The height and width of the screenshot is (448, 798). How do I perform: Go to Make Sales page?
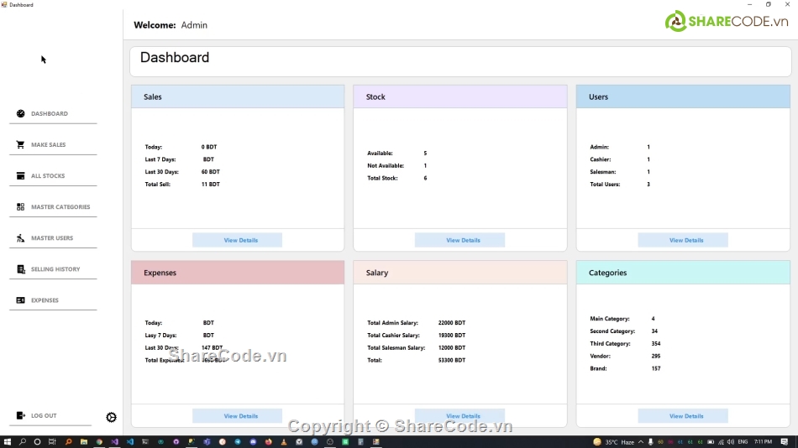pos(53,144)
